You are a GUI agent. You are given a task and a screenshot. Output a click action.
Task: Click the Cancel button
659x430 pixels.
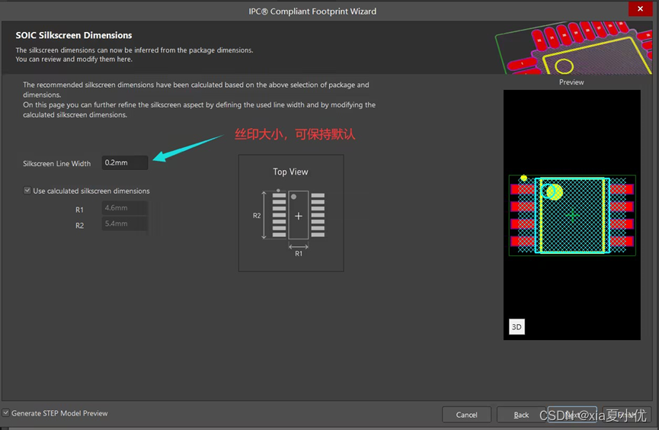point(466,415)
